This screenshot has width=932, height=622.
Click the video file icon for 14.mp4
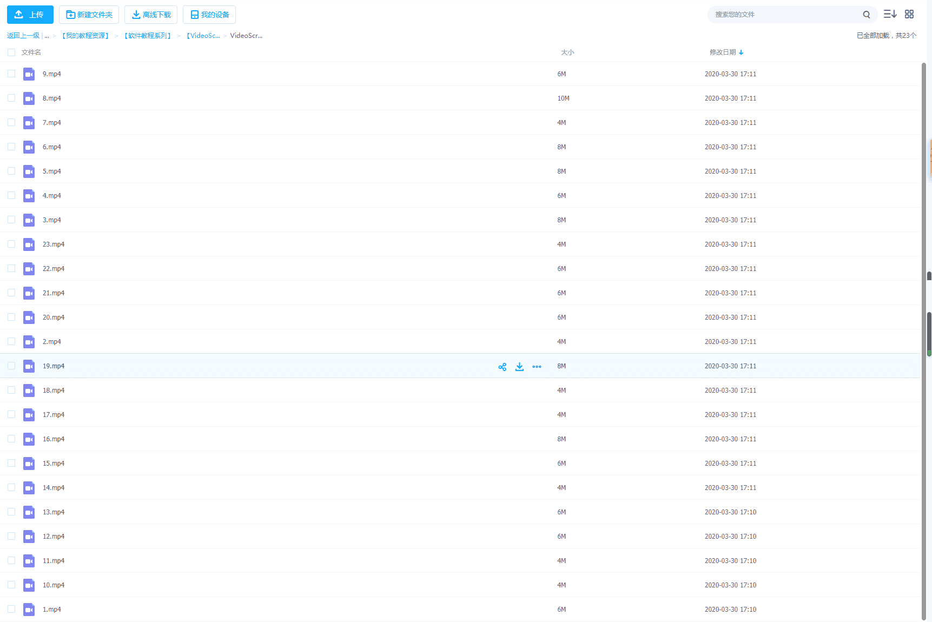pyautogui.click(x=29, y=488)
